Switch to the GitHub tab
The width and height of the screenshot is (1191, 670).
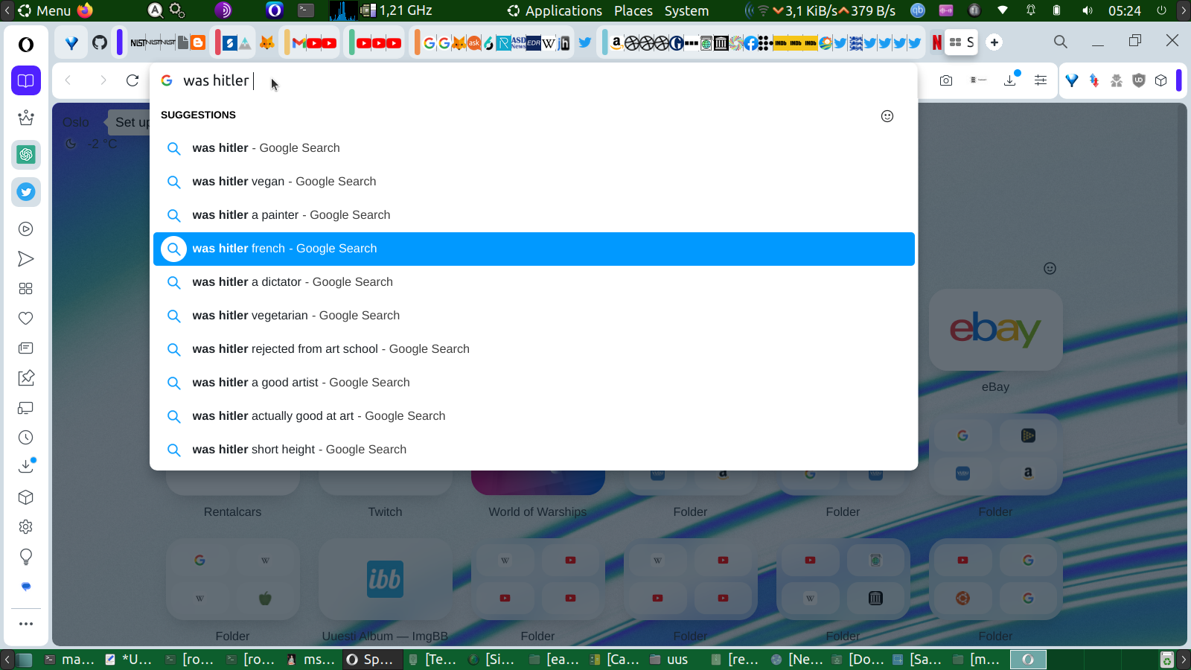[x=100, y=42]
